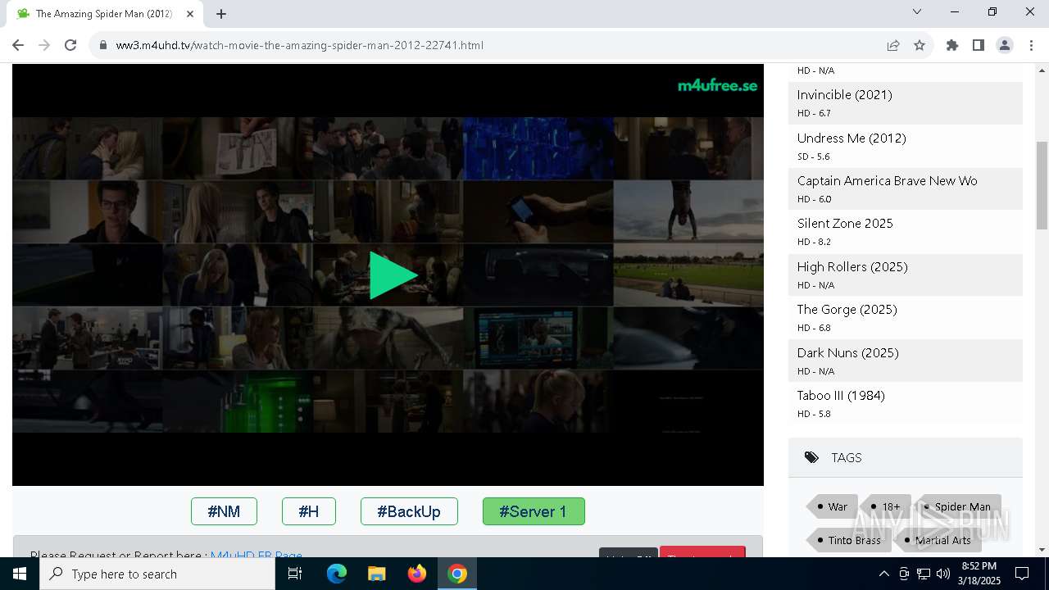Select the #H server button

coord(309,511)
